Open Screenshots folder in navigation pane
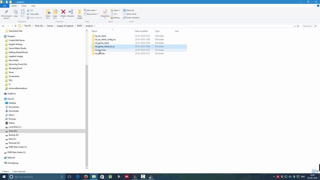 [x=14, y=76]
